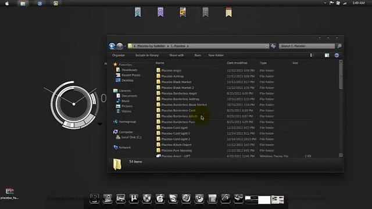Select Local Disk (C:) in sidebar
Viewport: 372px width, 209px height.
coord(131,137)
